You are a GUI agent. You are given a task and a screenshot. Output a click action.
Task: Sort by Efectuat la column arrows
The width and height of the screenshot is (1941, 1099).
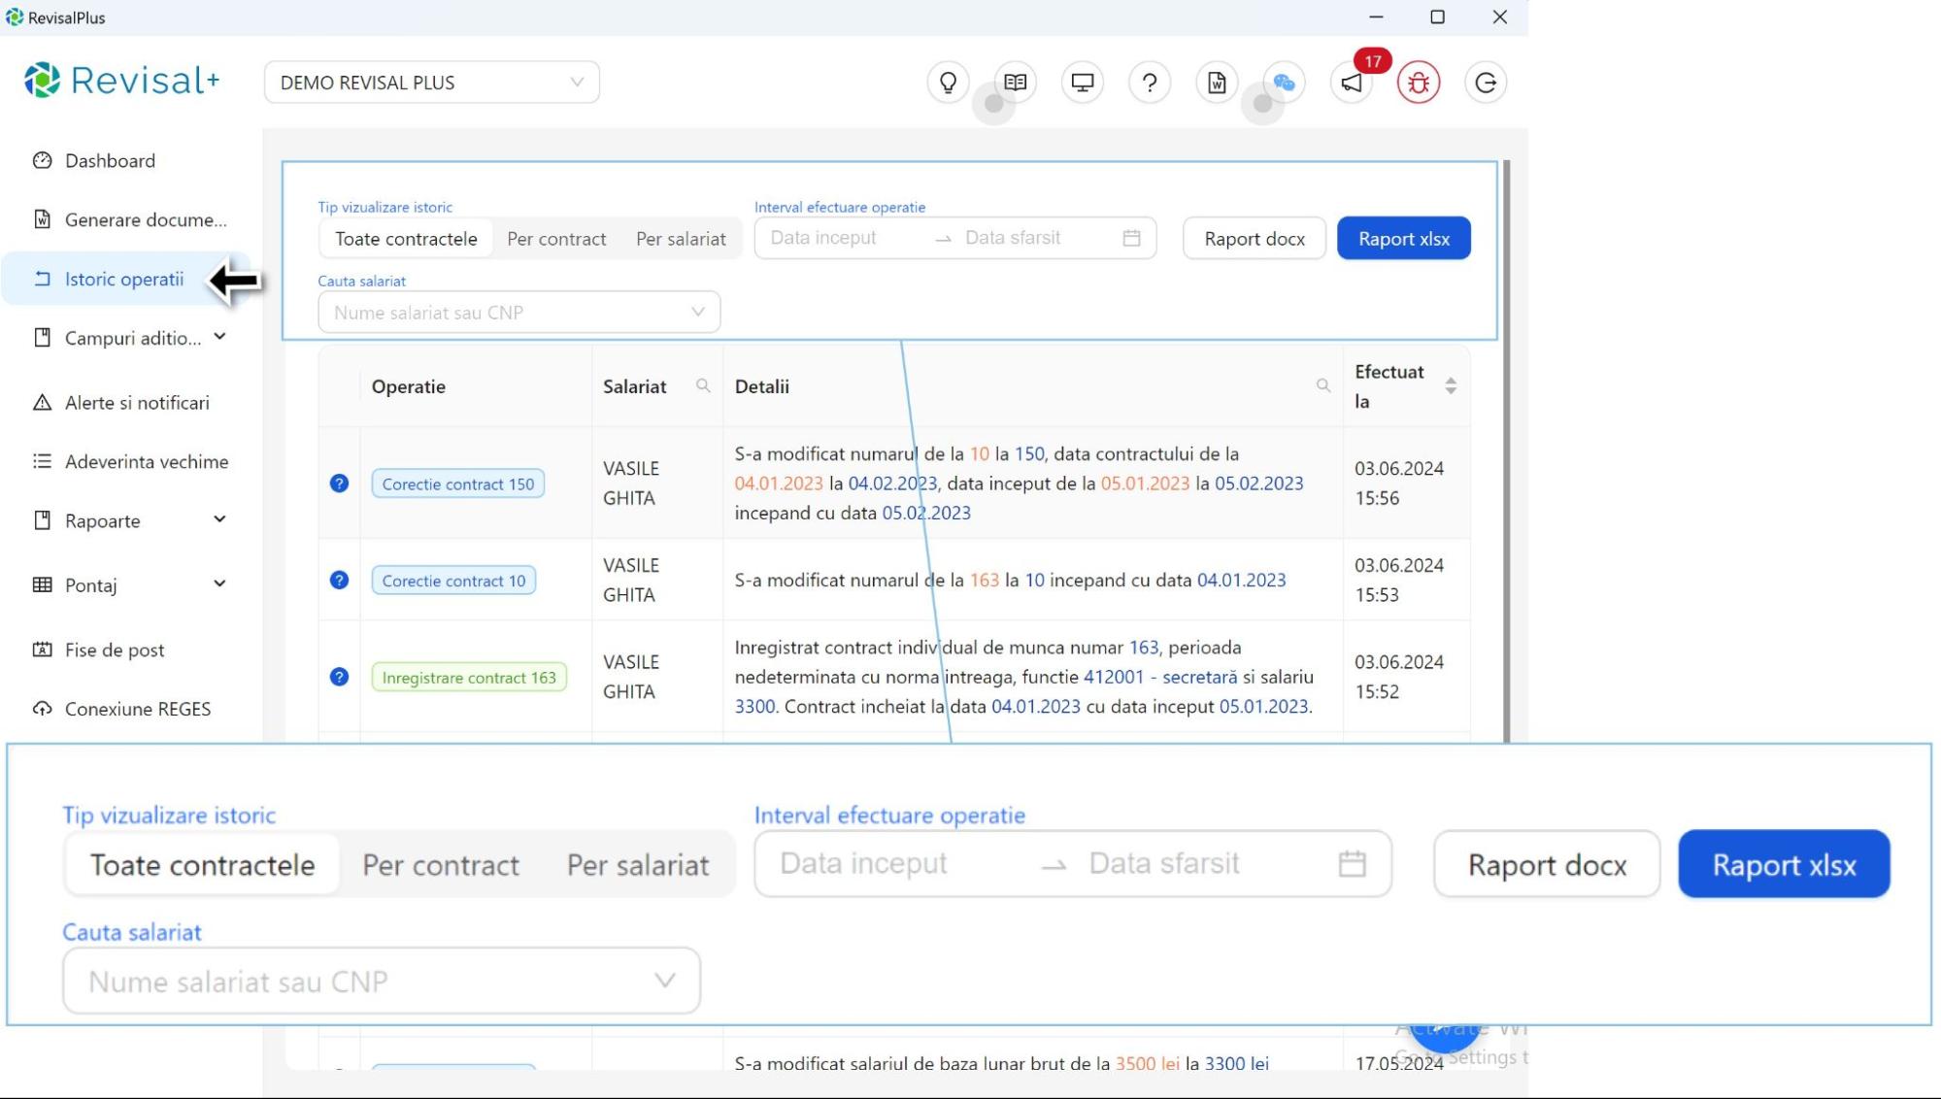(x=1451, y=385)
